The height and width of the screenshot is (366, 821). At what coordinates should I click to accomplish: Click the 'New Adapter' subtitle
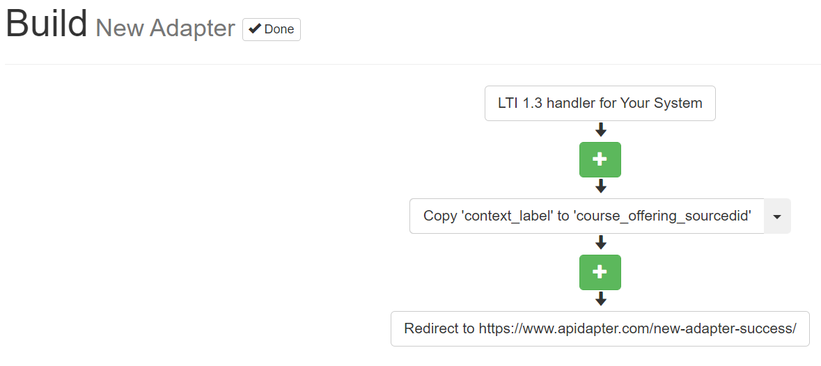[165, 29]
